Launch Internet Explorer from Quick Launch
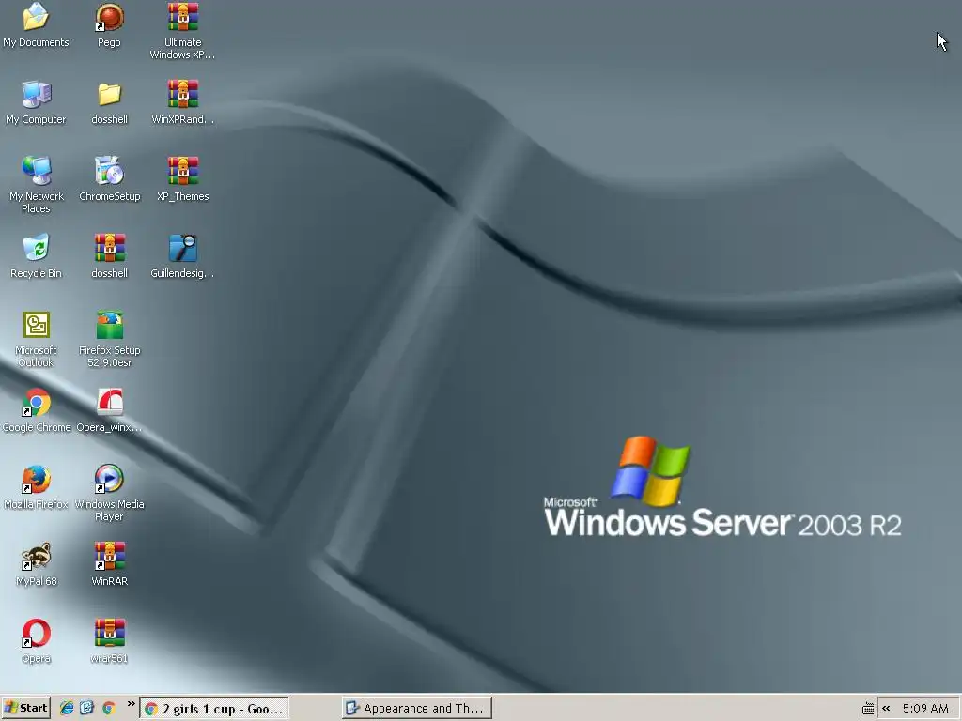 pyautogui.click(x=67, y=708)
